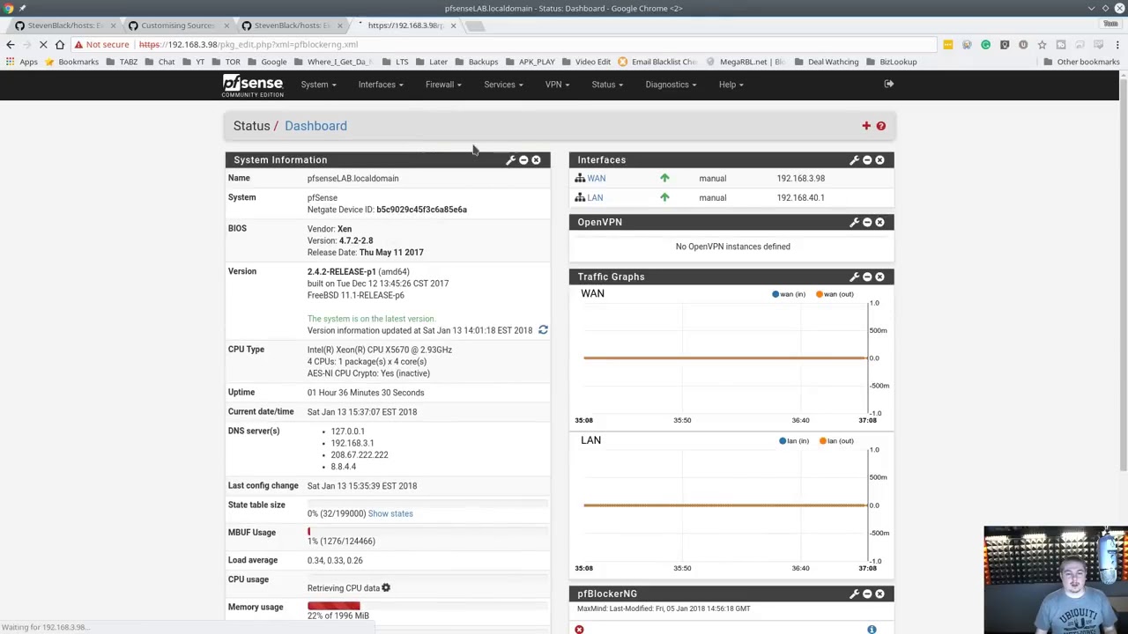Refresh version information check icon
The image size is (1128, 634).
pyautogui.click(x=543, y=330)
